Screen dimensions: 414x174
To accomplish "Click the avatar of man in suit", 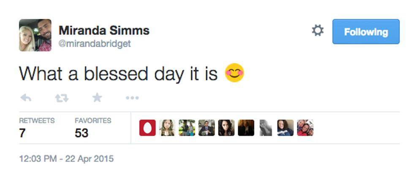I will coord(207,128).
